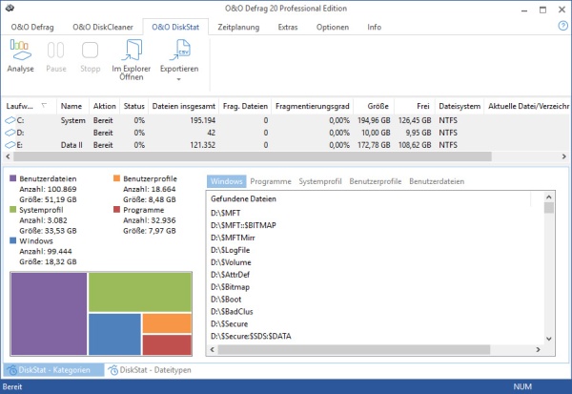
Task: Sort by Größe column header
Action: coord(374,106)
